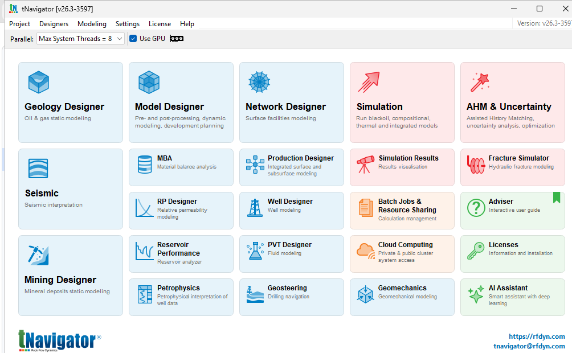This screenshot has height=353, width=572.
Task: Click the "Oil & gas static modeling" text
Action: coord(58,118)
